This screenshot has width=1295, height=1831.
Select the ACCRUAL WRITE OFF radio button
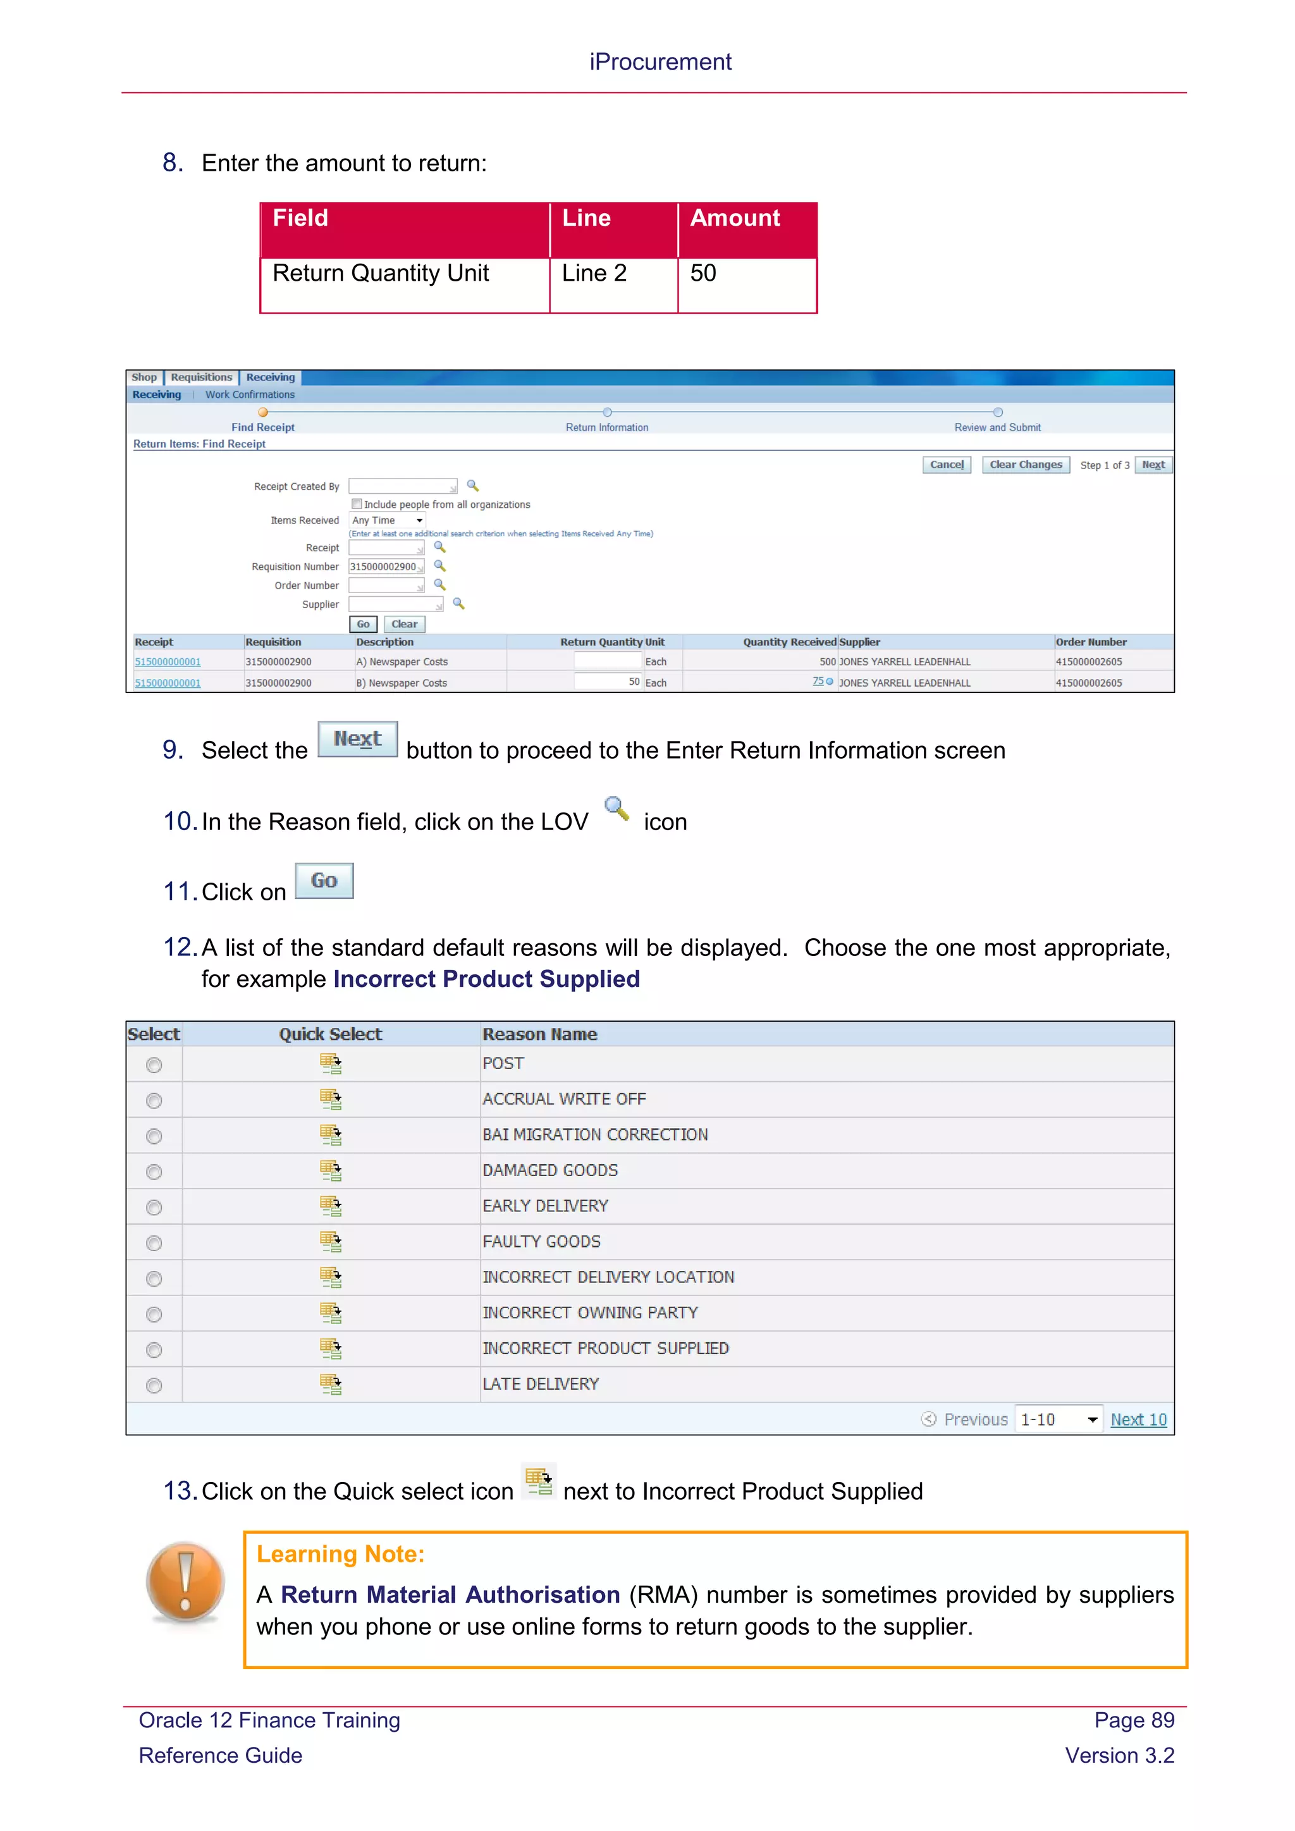click(x=154, y=1101)
